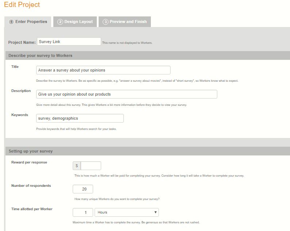Click the Title field label
The image size is (290, 231).
(15, 67)
